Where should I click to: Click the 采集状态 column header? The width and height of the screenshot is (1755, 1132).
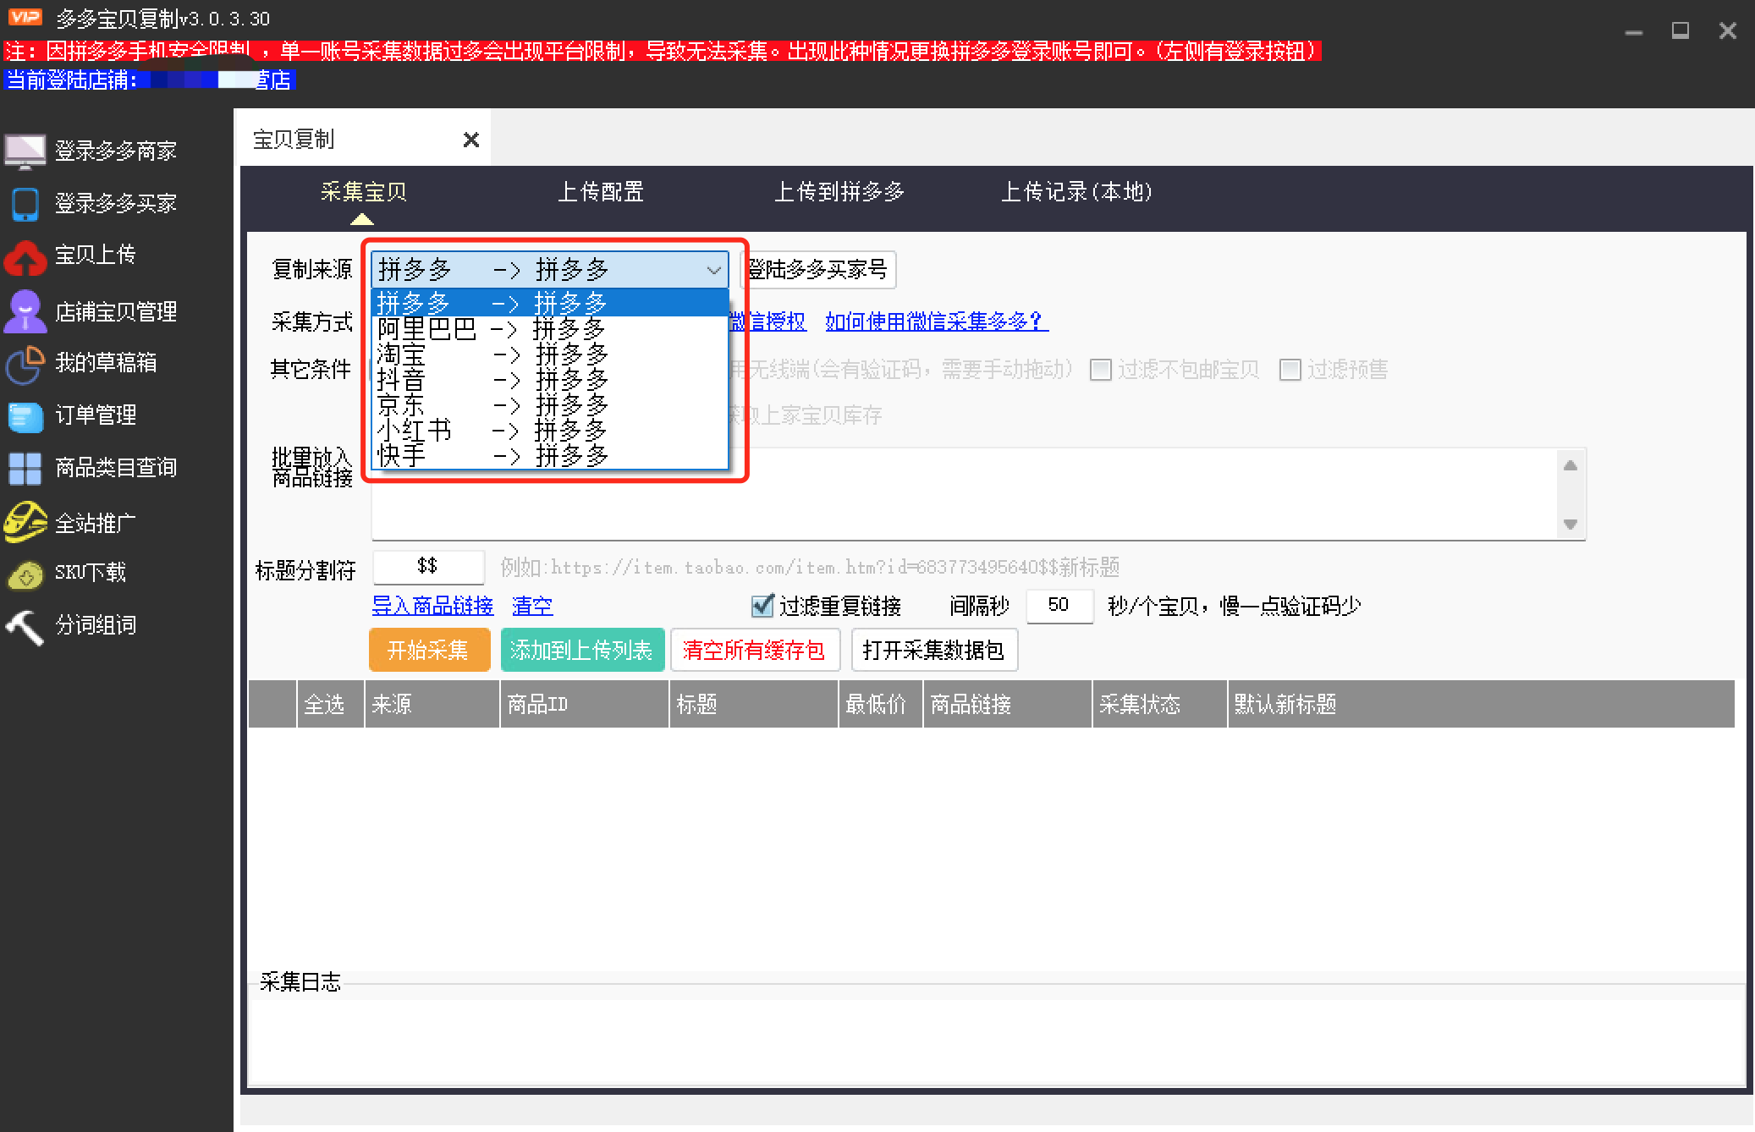tap(1159, 704)
